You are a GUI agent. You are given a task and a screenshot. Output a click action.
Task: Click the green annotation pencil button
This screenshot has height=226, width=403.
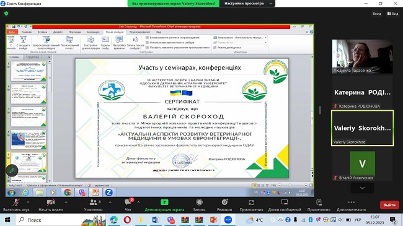[12, 170]
